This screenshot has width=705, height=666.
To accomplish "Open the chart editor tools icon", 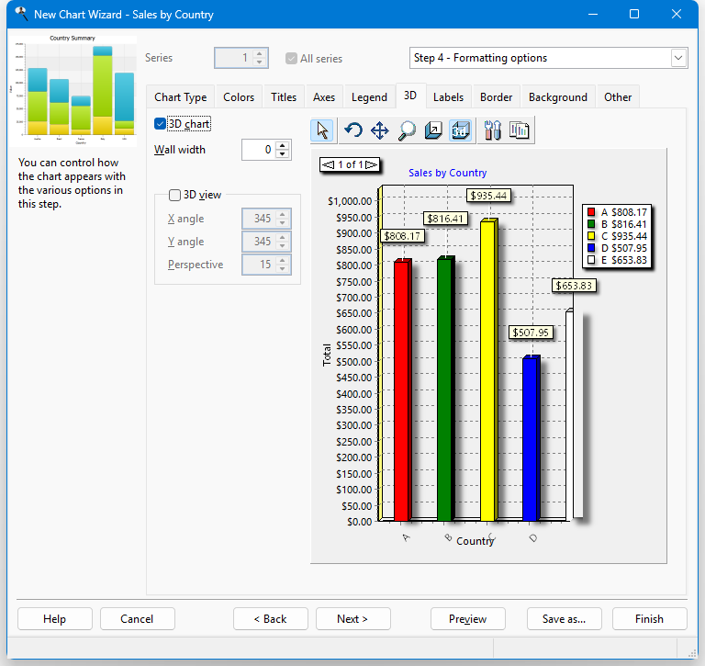I will pyautogui.click(x=492, y=130).
